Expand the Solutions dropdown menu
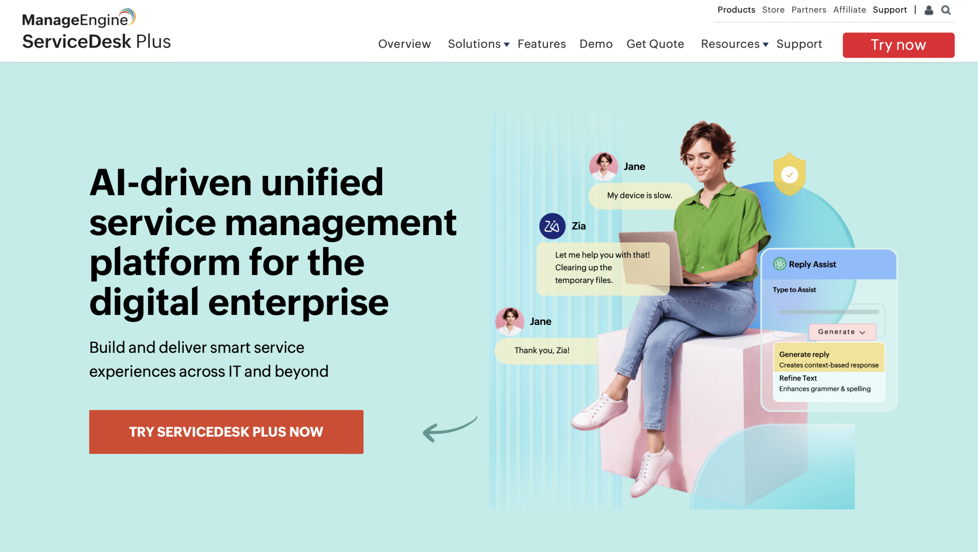 click(478, 44)
